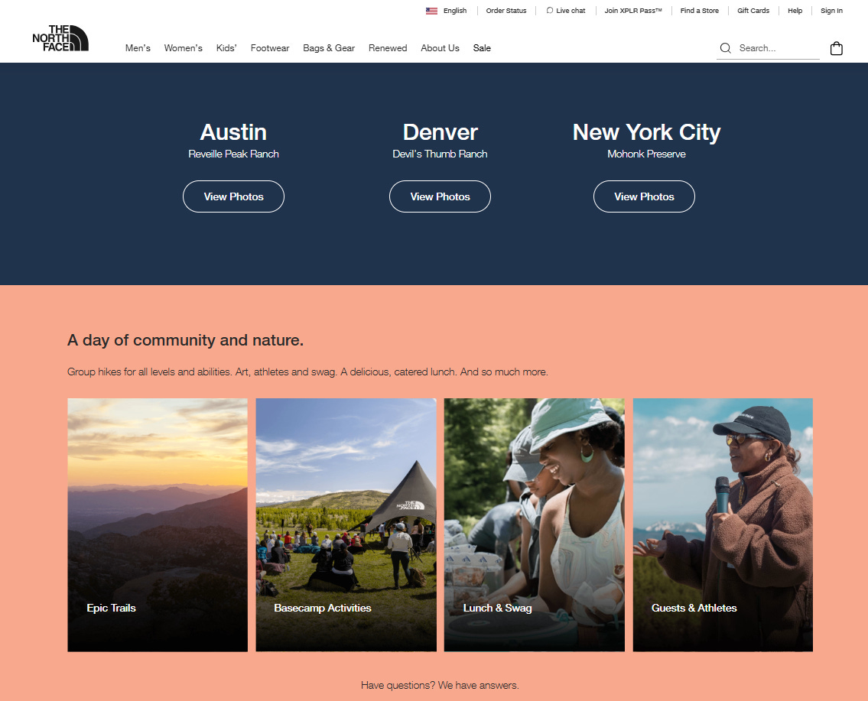Click the Reveille Peak Ranch text

tap(233, 154)
